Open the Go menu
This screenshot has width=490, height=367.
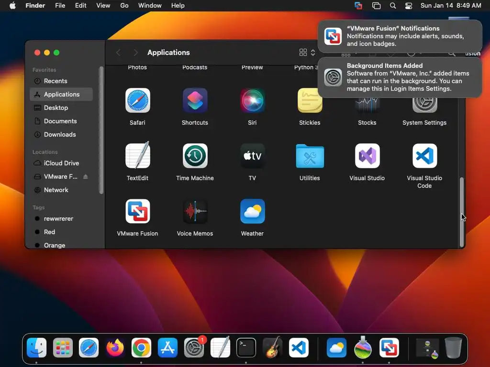124,6
